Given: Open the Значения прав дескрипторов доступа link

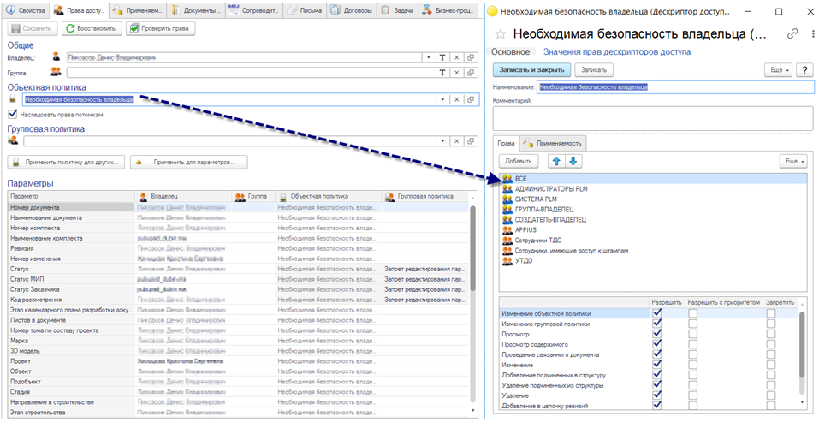Looking at the screenshot, I should point(617,51).
